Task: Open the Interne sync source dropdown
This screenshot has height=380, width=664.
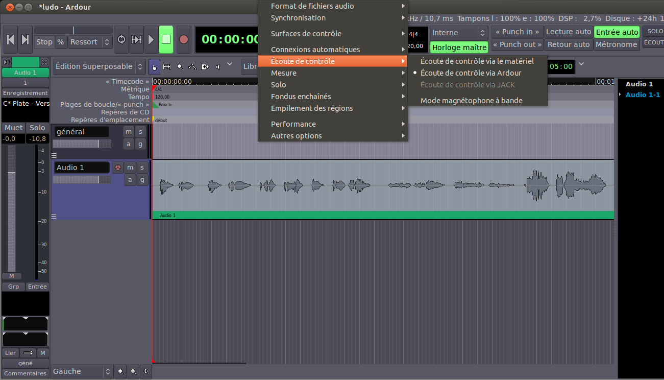Action: pyautogui.click(x=459, y=33)
